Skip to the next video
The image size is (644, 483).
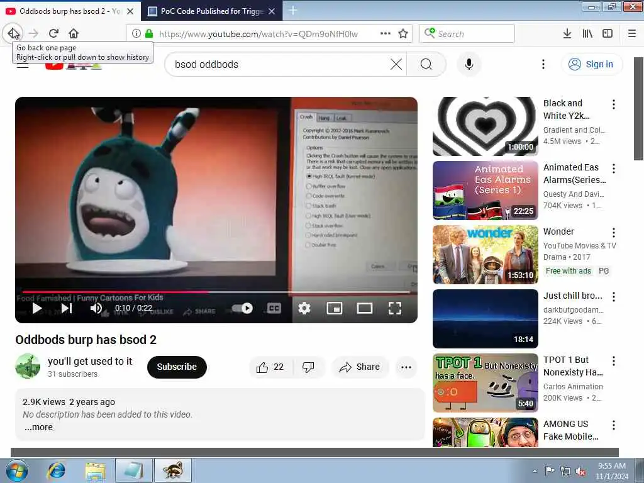pyautogui.click(x=67, y=308)
